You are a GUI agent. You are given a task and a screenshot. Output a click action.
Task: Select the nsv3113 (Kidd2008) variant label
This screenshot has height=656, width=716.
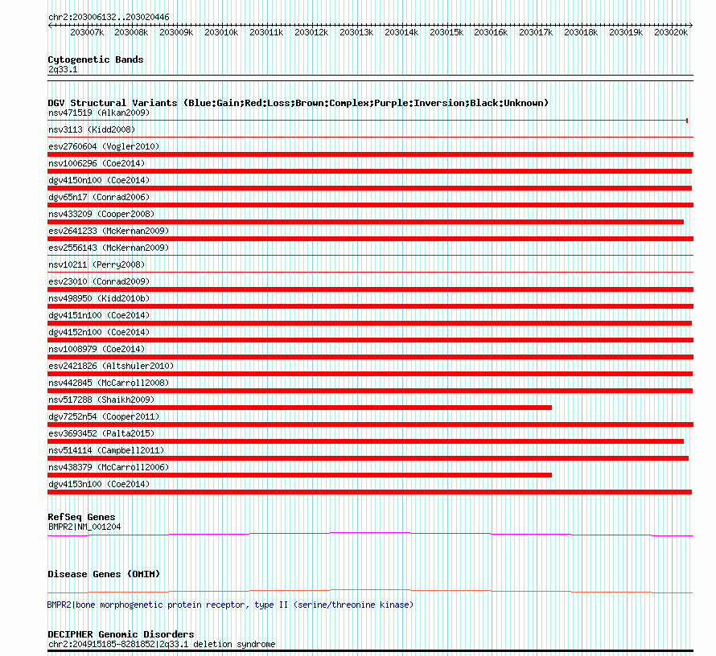(x=92, y=129)
